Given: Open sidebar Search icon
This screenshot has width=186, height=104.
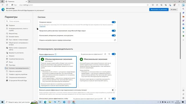Looking at the screenshot, I should click(183, 9).
